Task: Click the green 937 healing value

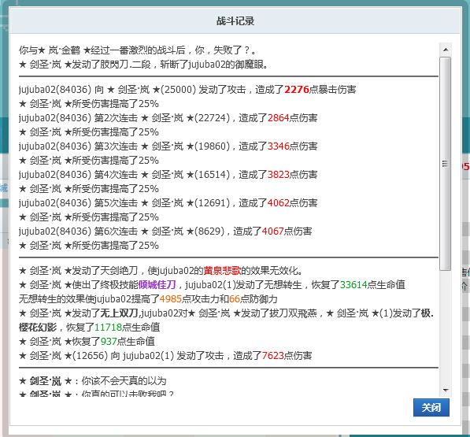Action: [x=109, y=342]
